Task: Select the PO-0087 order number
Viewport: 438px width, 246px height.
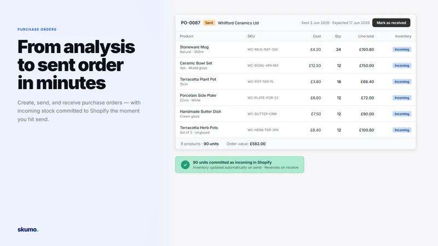Action: (x=191, y=23)
